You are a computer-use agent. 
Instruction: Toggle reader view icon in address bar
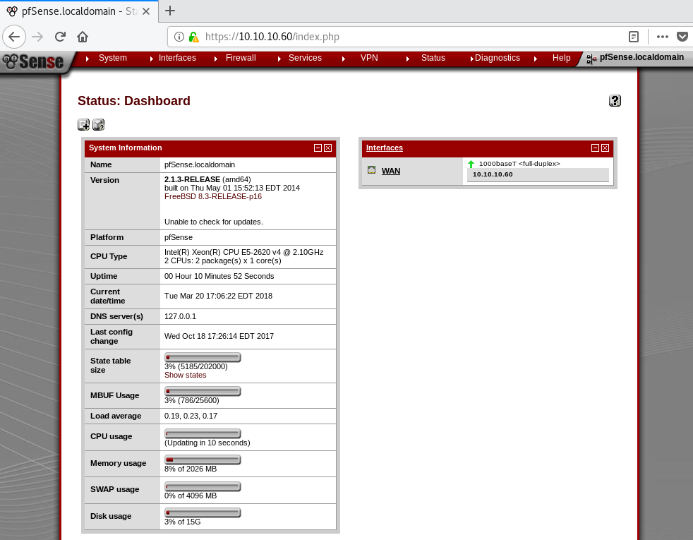pyautogui.click(x=634, y=37)
